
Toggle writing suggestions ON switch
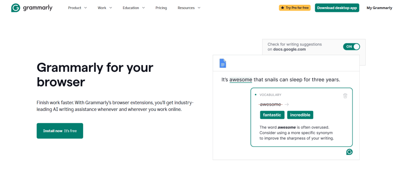click(351, 47)
